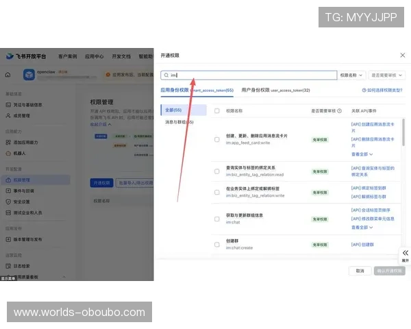Image resolution: width=411 pixels, height=329 pixels.
Task: Click the openclaw app name
Action: [46, 72]
